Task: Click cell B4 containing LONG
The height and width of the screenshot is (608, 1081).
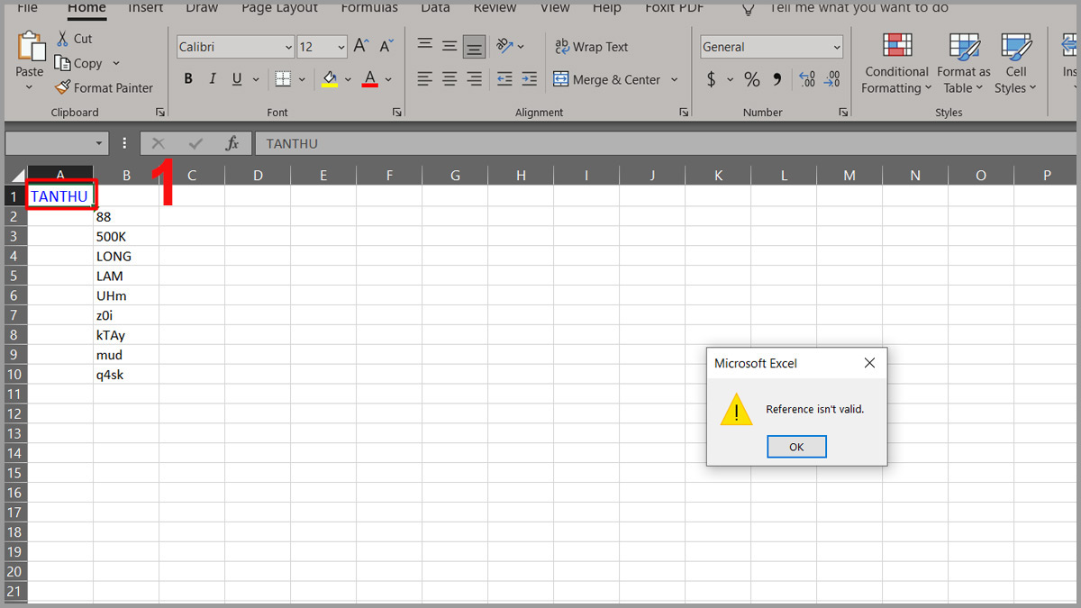Action: (x=126, y=256)
